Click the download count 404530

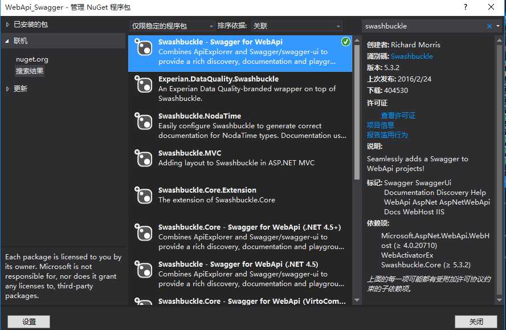pyautogui.click(x=396, y=91)
